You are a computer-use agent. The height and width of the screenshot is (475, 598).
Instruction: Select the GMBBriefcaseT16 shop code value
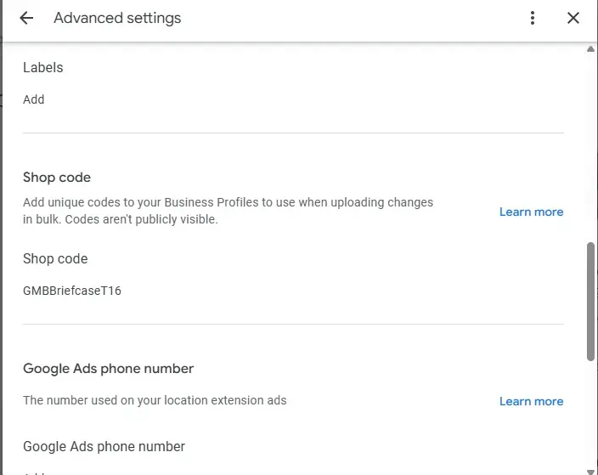coord(72,291)
